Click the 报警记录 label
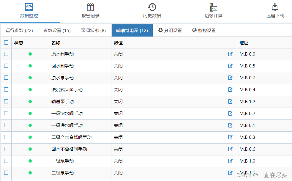The height and width of the screenshot is (181, 292). coord(90,16)
